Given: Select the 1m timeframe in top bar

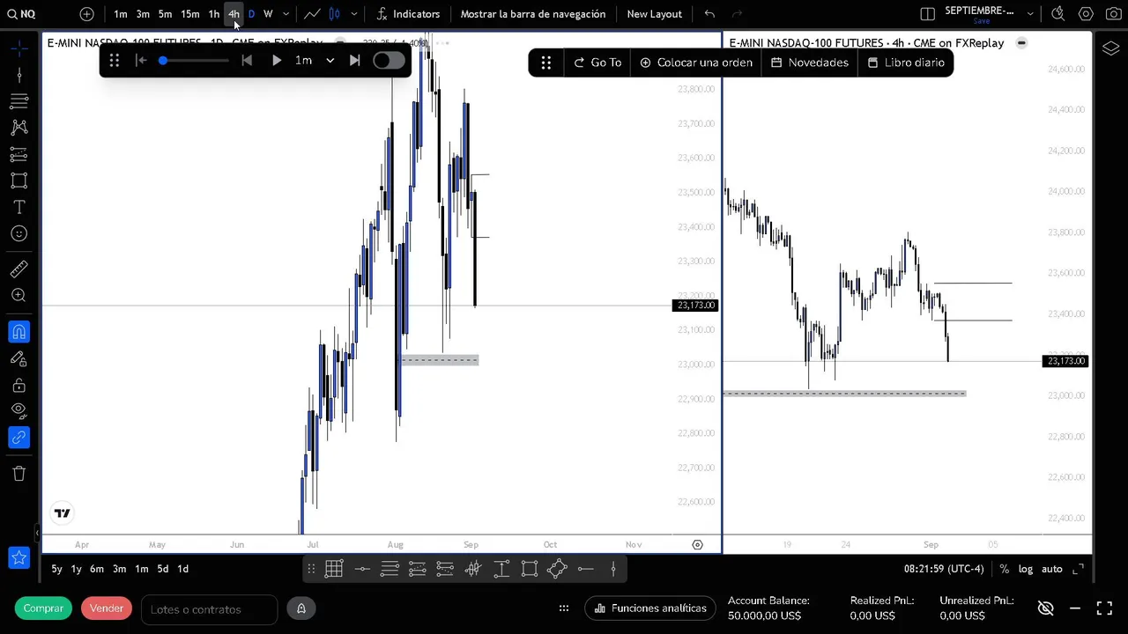Looking at the screenshot, I should pos(121,14).
